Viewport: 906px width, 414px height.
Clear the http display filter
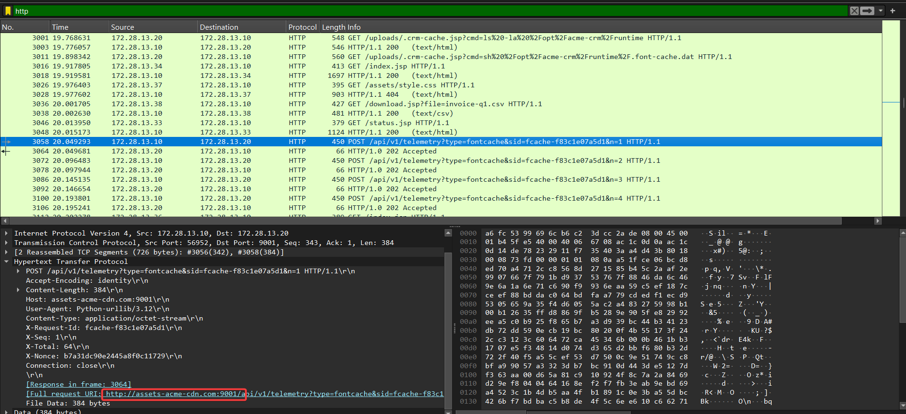854,11
